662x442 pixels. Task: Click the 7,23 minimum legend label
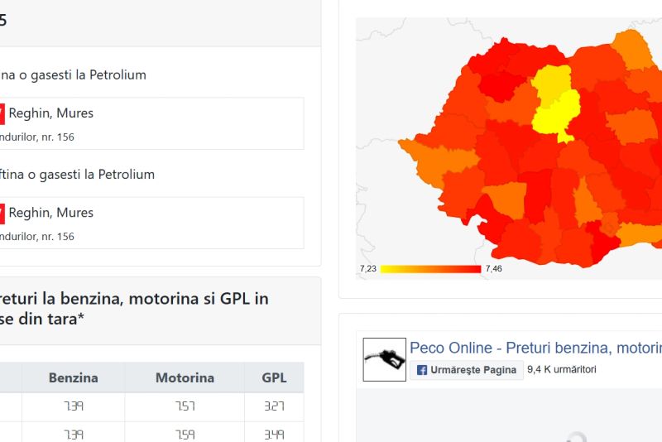pos(368,268)
